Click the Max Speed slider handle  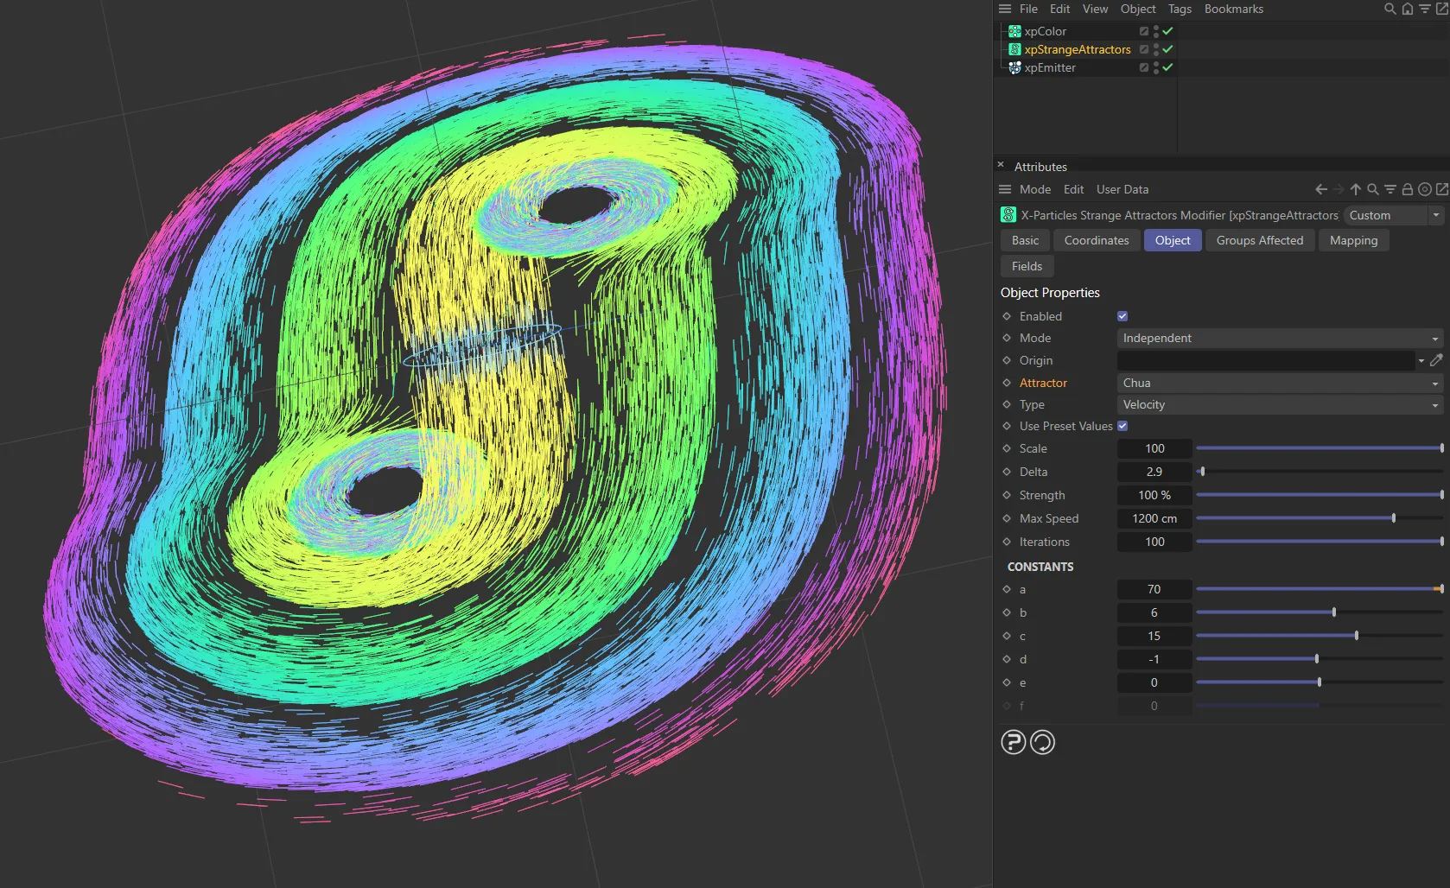click(1394, 518)
